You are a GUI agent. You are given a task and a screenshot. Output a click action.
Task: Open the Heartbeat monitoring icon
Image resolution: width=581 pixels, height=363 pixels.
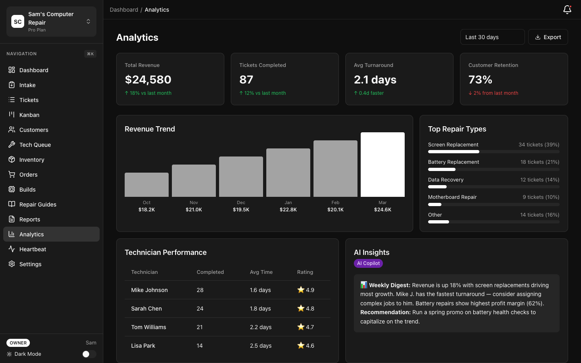tap(13, 249)
